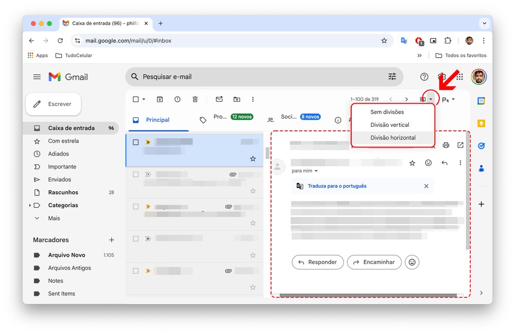Choose Divisão vertical from the menu
The image size is (515, 334).
(389, 125)
